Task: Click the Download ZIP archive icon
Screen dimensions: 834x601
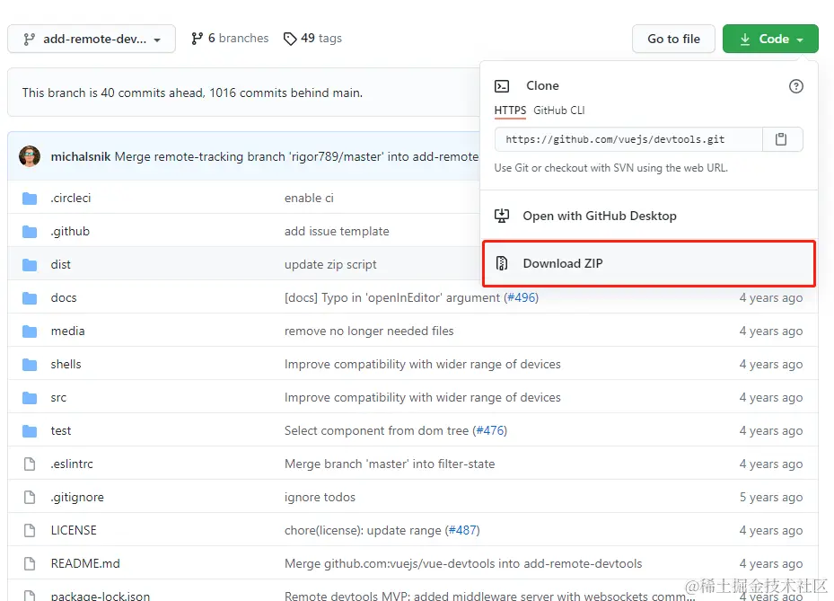Action: [x=503, y=264]
